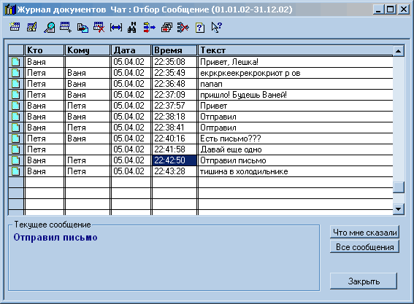Click the table scrollbar up arrow

pos(399,50)
